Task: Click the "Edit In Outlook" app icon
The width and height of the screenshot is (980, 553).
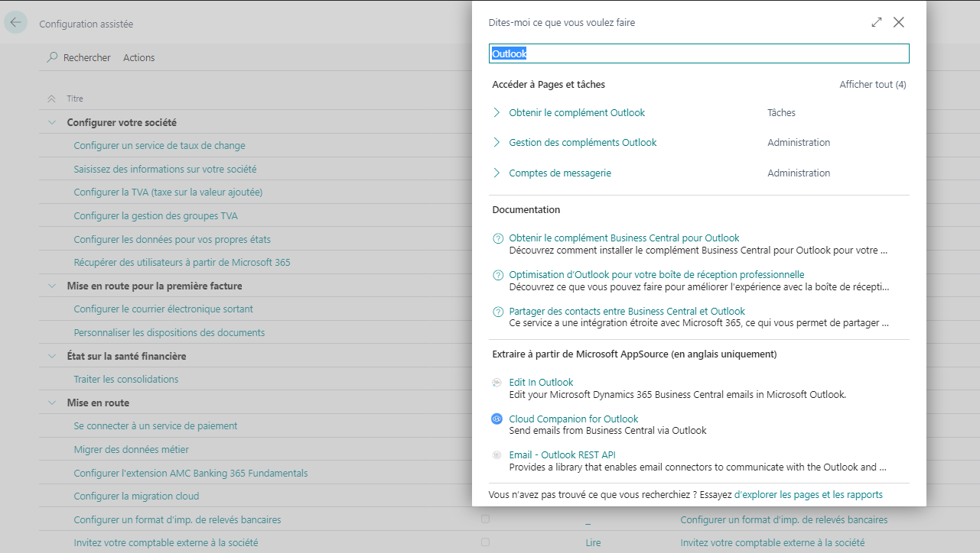Action: (x=498, y=383)
